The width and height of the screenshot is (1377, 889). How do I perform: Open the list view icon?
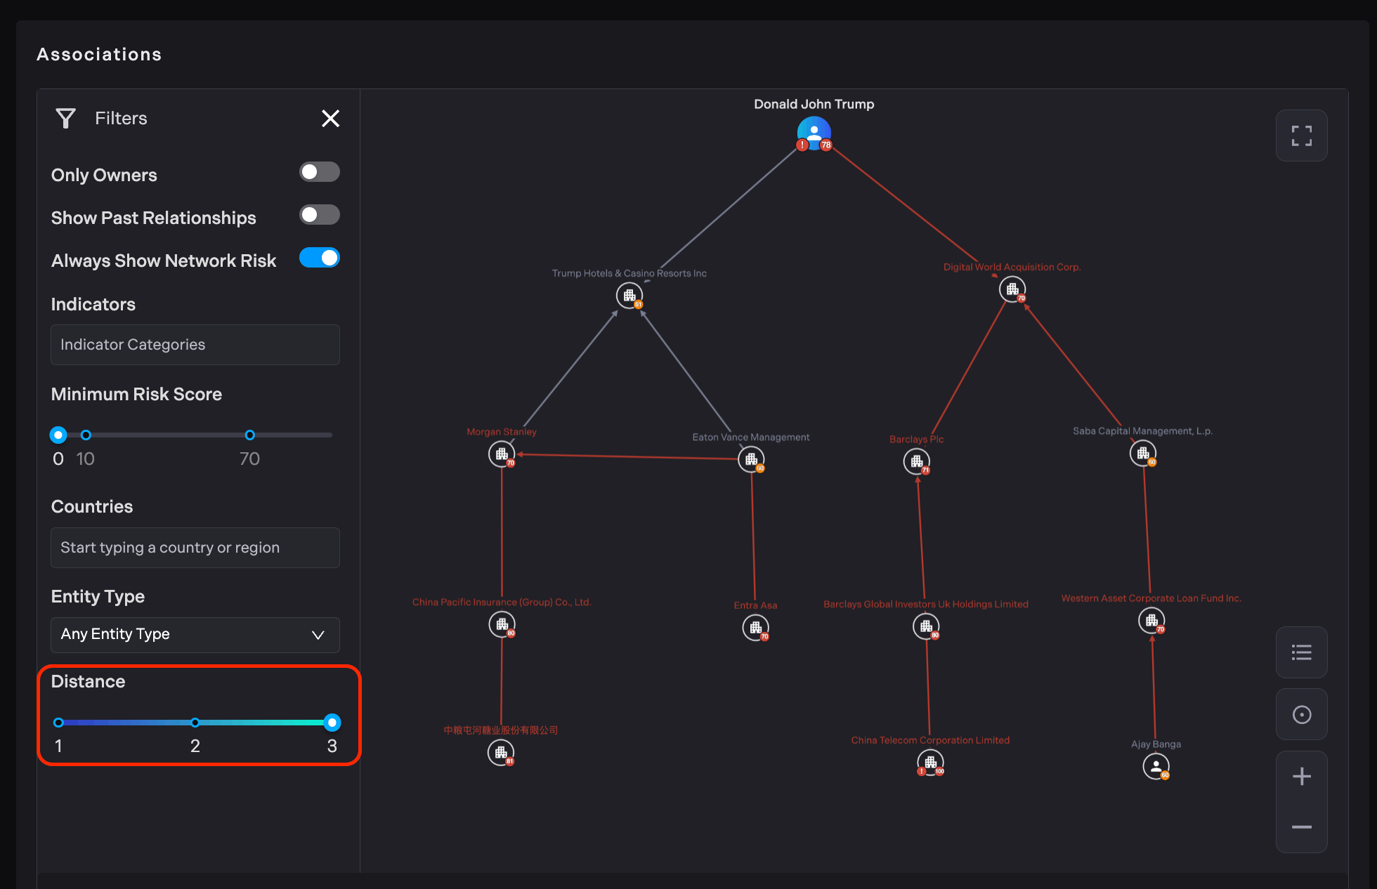1301,652
